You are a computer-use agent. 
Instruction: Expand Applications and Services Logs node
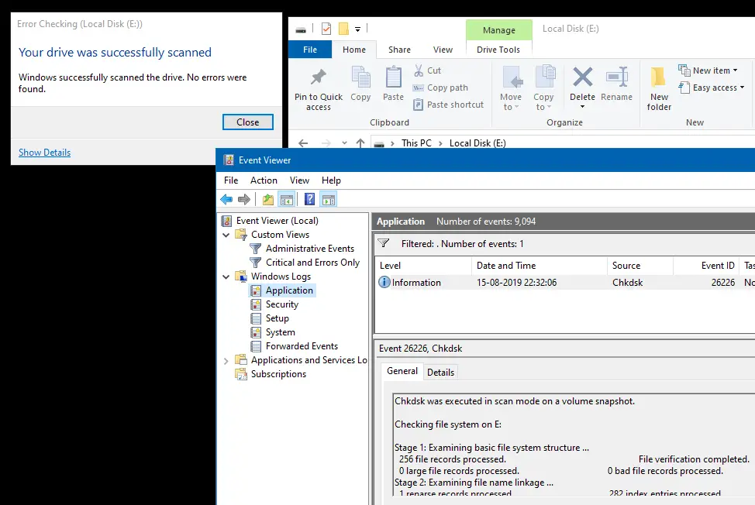pos(226,361)
